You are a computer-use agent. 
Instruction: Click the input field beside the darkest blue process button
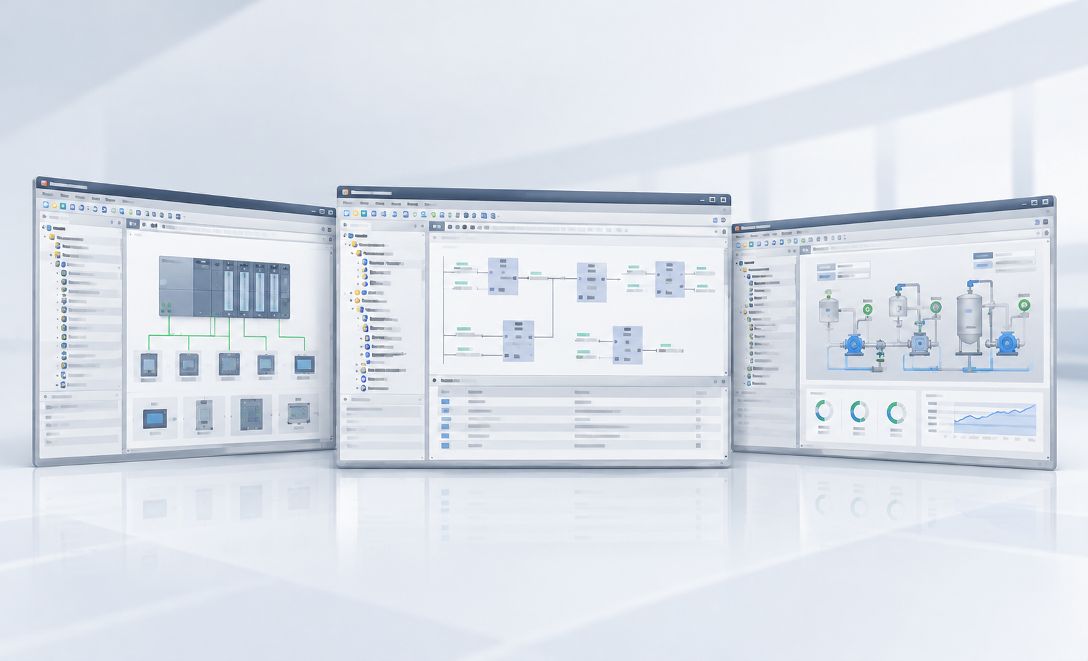pos(1014,255)
